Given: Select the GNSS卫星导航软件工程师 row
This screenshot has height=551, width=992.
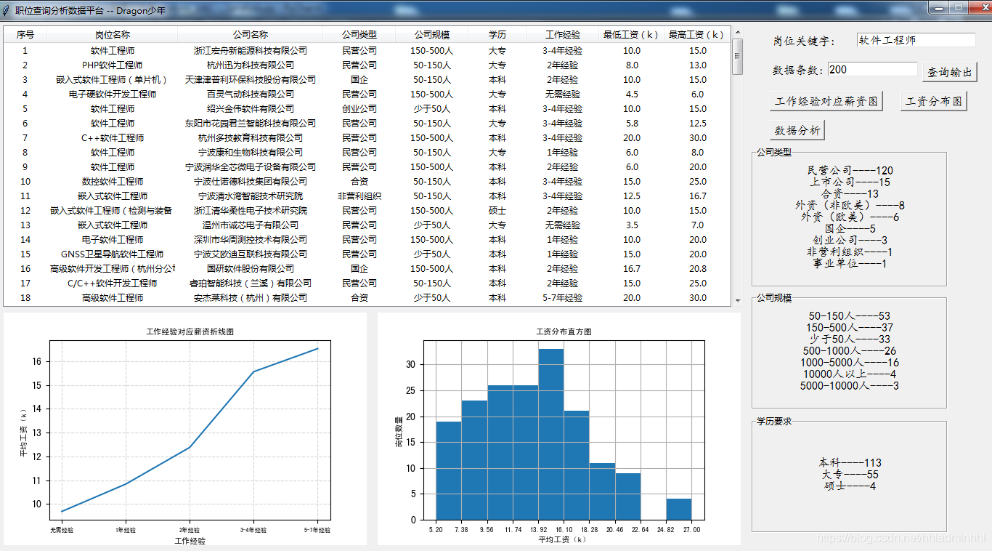Looking at the screenshot, I should 113,254.
